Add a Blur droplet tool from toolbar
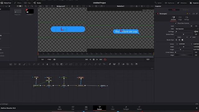 point(47,64)
